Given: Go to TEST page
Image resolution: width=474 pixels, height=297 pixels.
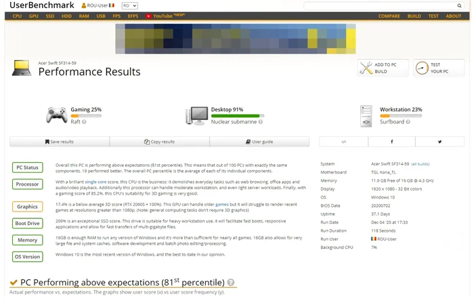Looking at the screenshot, I should click(433, 16).
